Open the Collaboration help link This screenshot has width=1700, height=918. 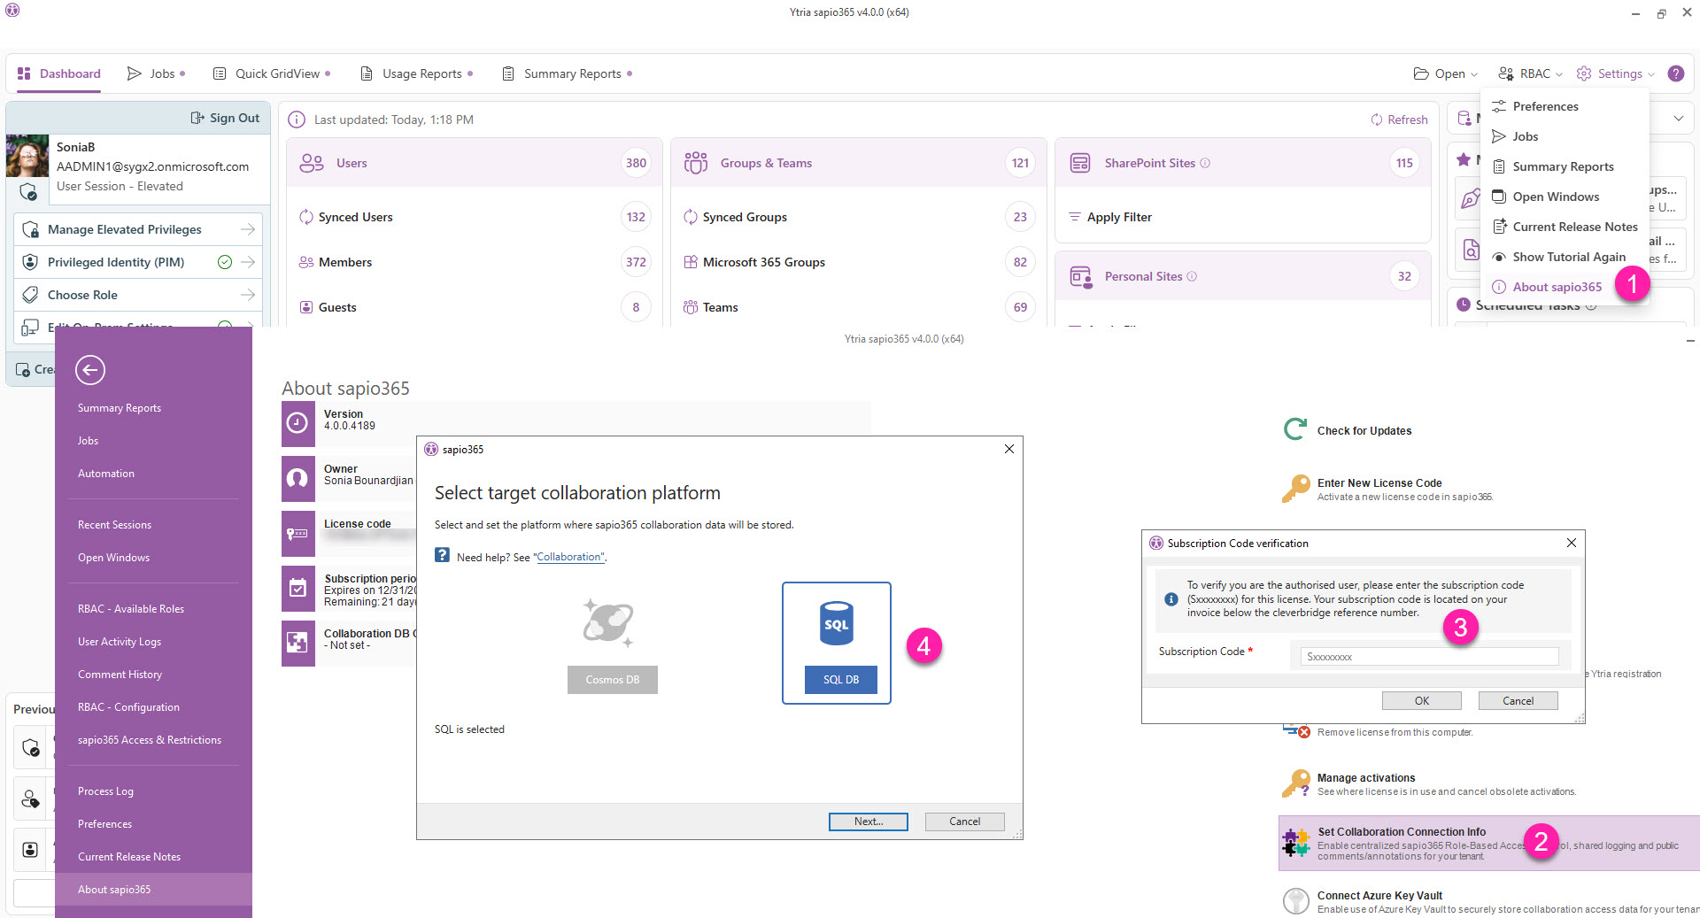[569, 556]
